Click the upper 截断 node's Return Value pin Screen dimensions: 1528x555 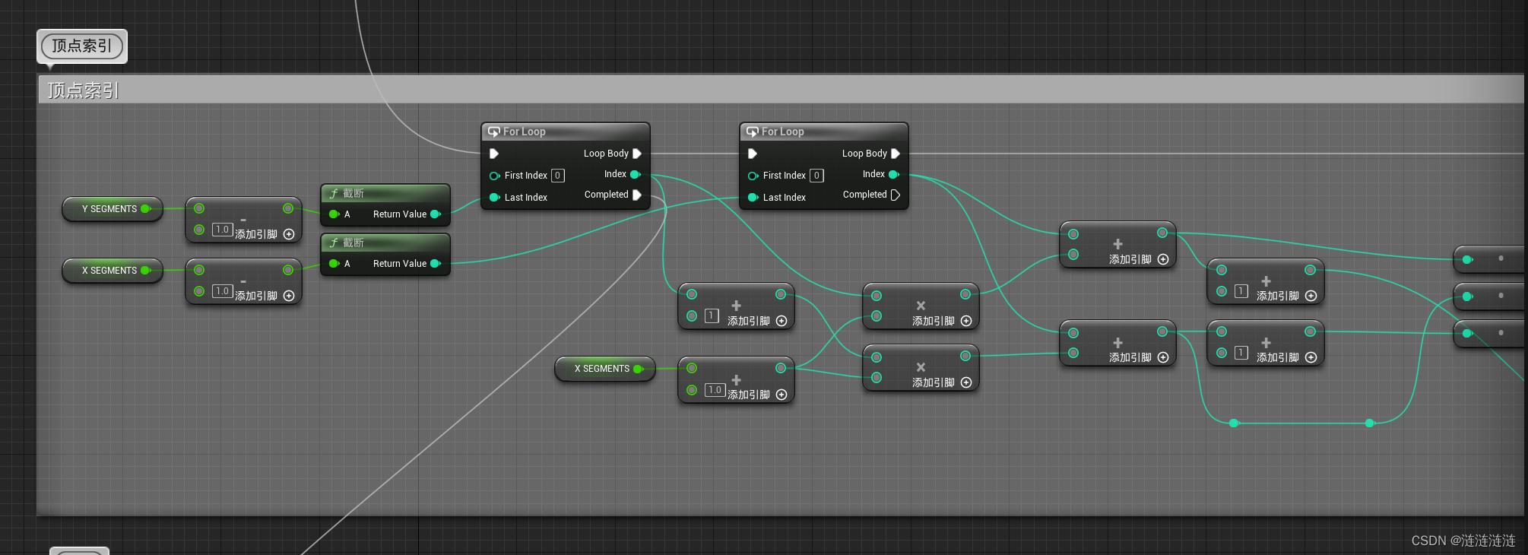(x=436, y=214)
